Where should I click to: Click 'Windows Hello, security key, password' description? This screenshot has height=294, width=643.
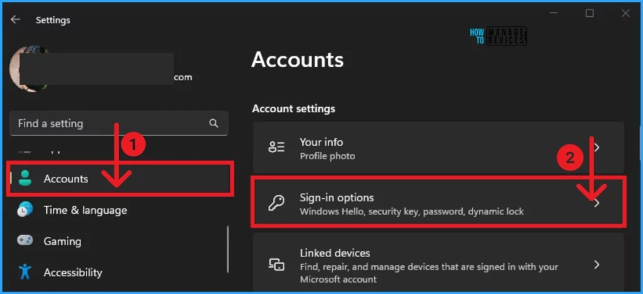click(x=412, y=212)
